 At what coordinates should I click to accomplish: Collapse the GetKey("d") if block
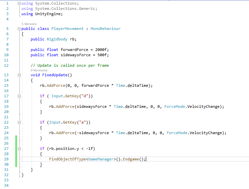(x=19, y=96)
